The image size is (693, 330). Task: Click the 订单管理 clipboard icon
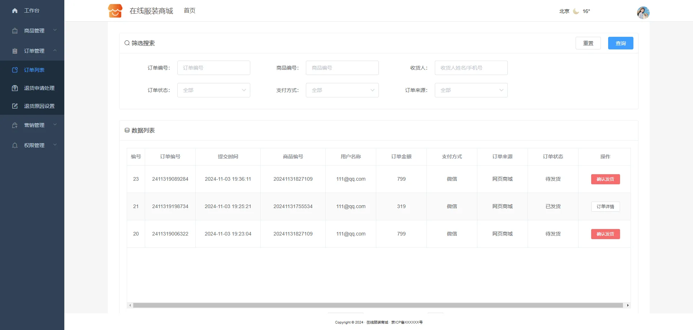tap(15, 51)
